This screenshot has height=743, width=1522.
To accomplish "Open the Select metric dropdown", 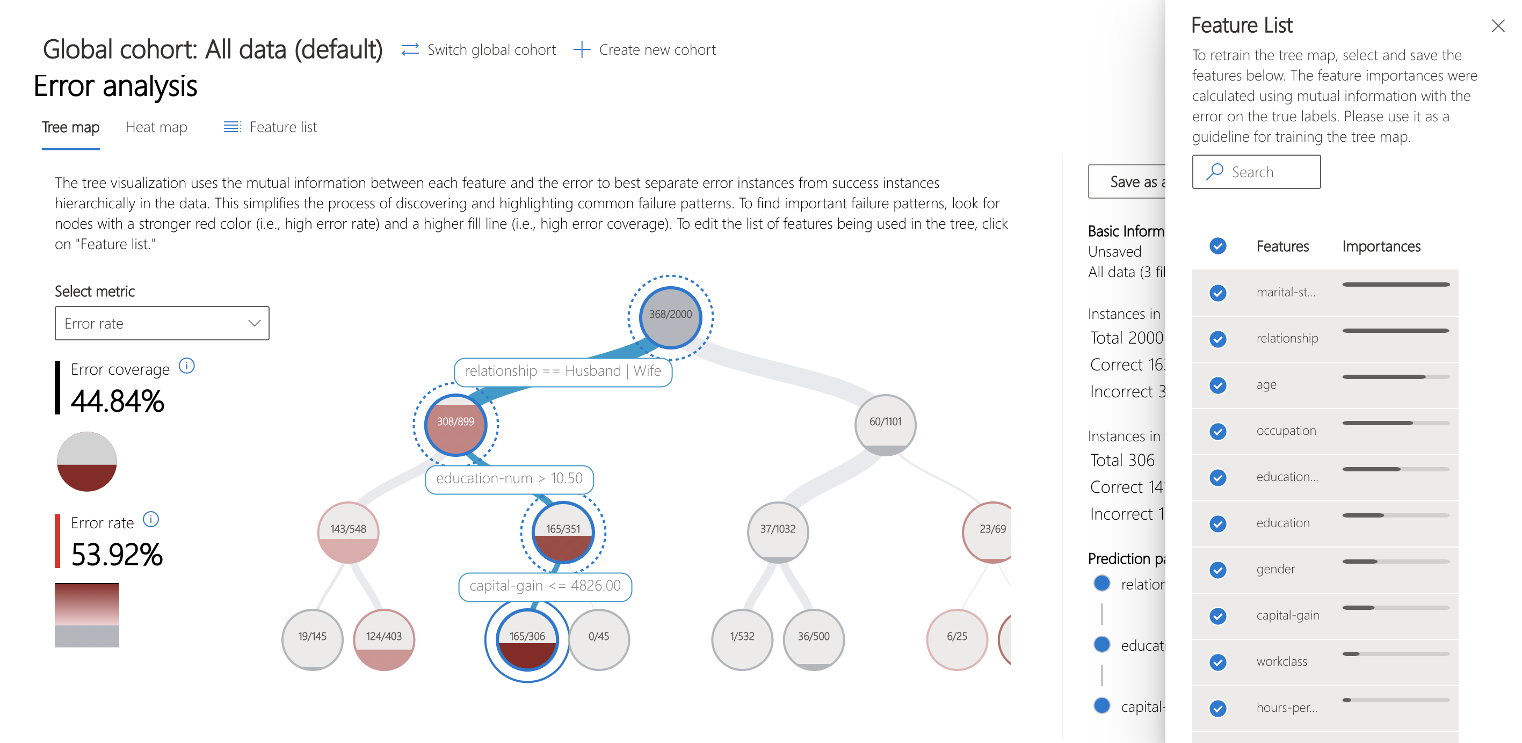I will click(161, 323).
